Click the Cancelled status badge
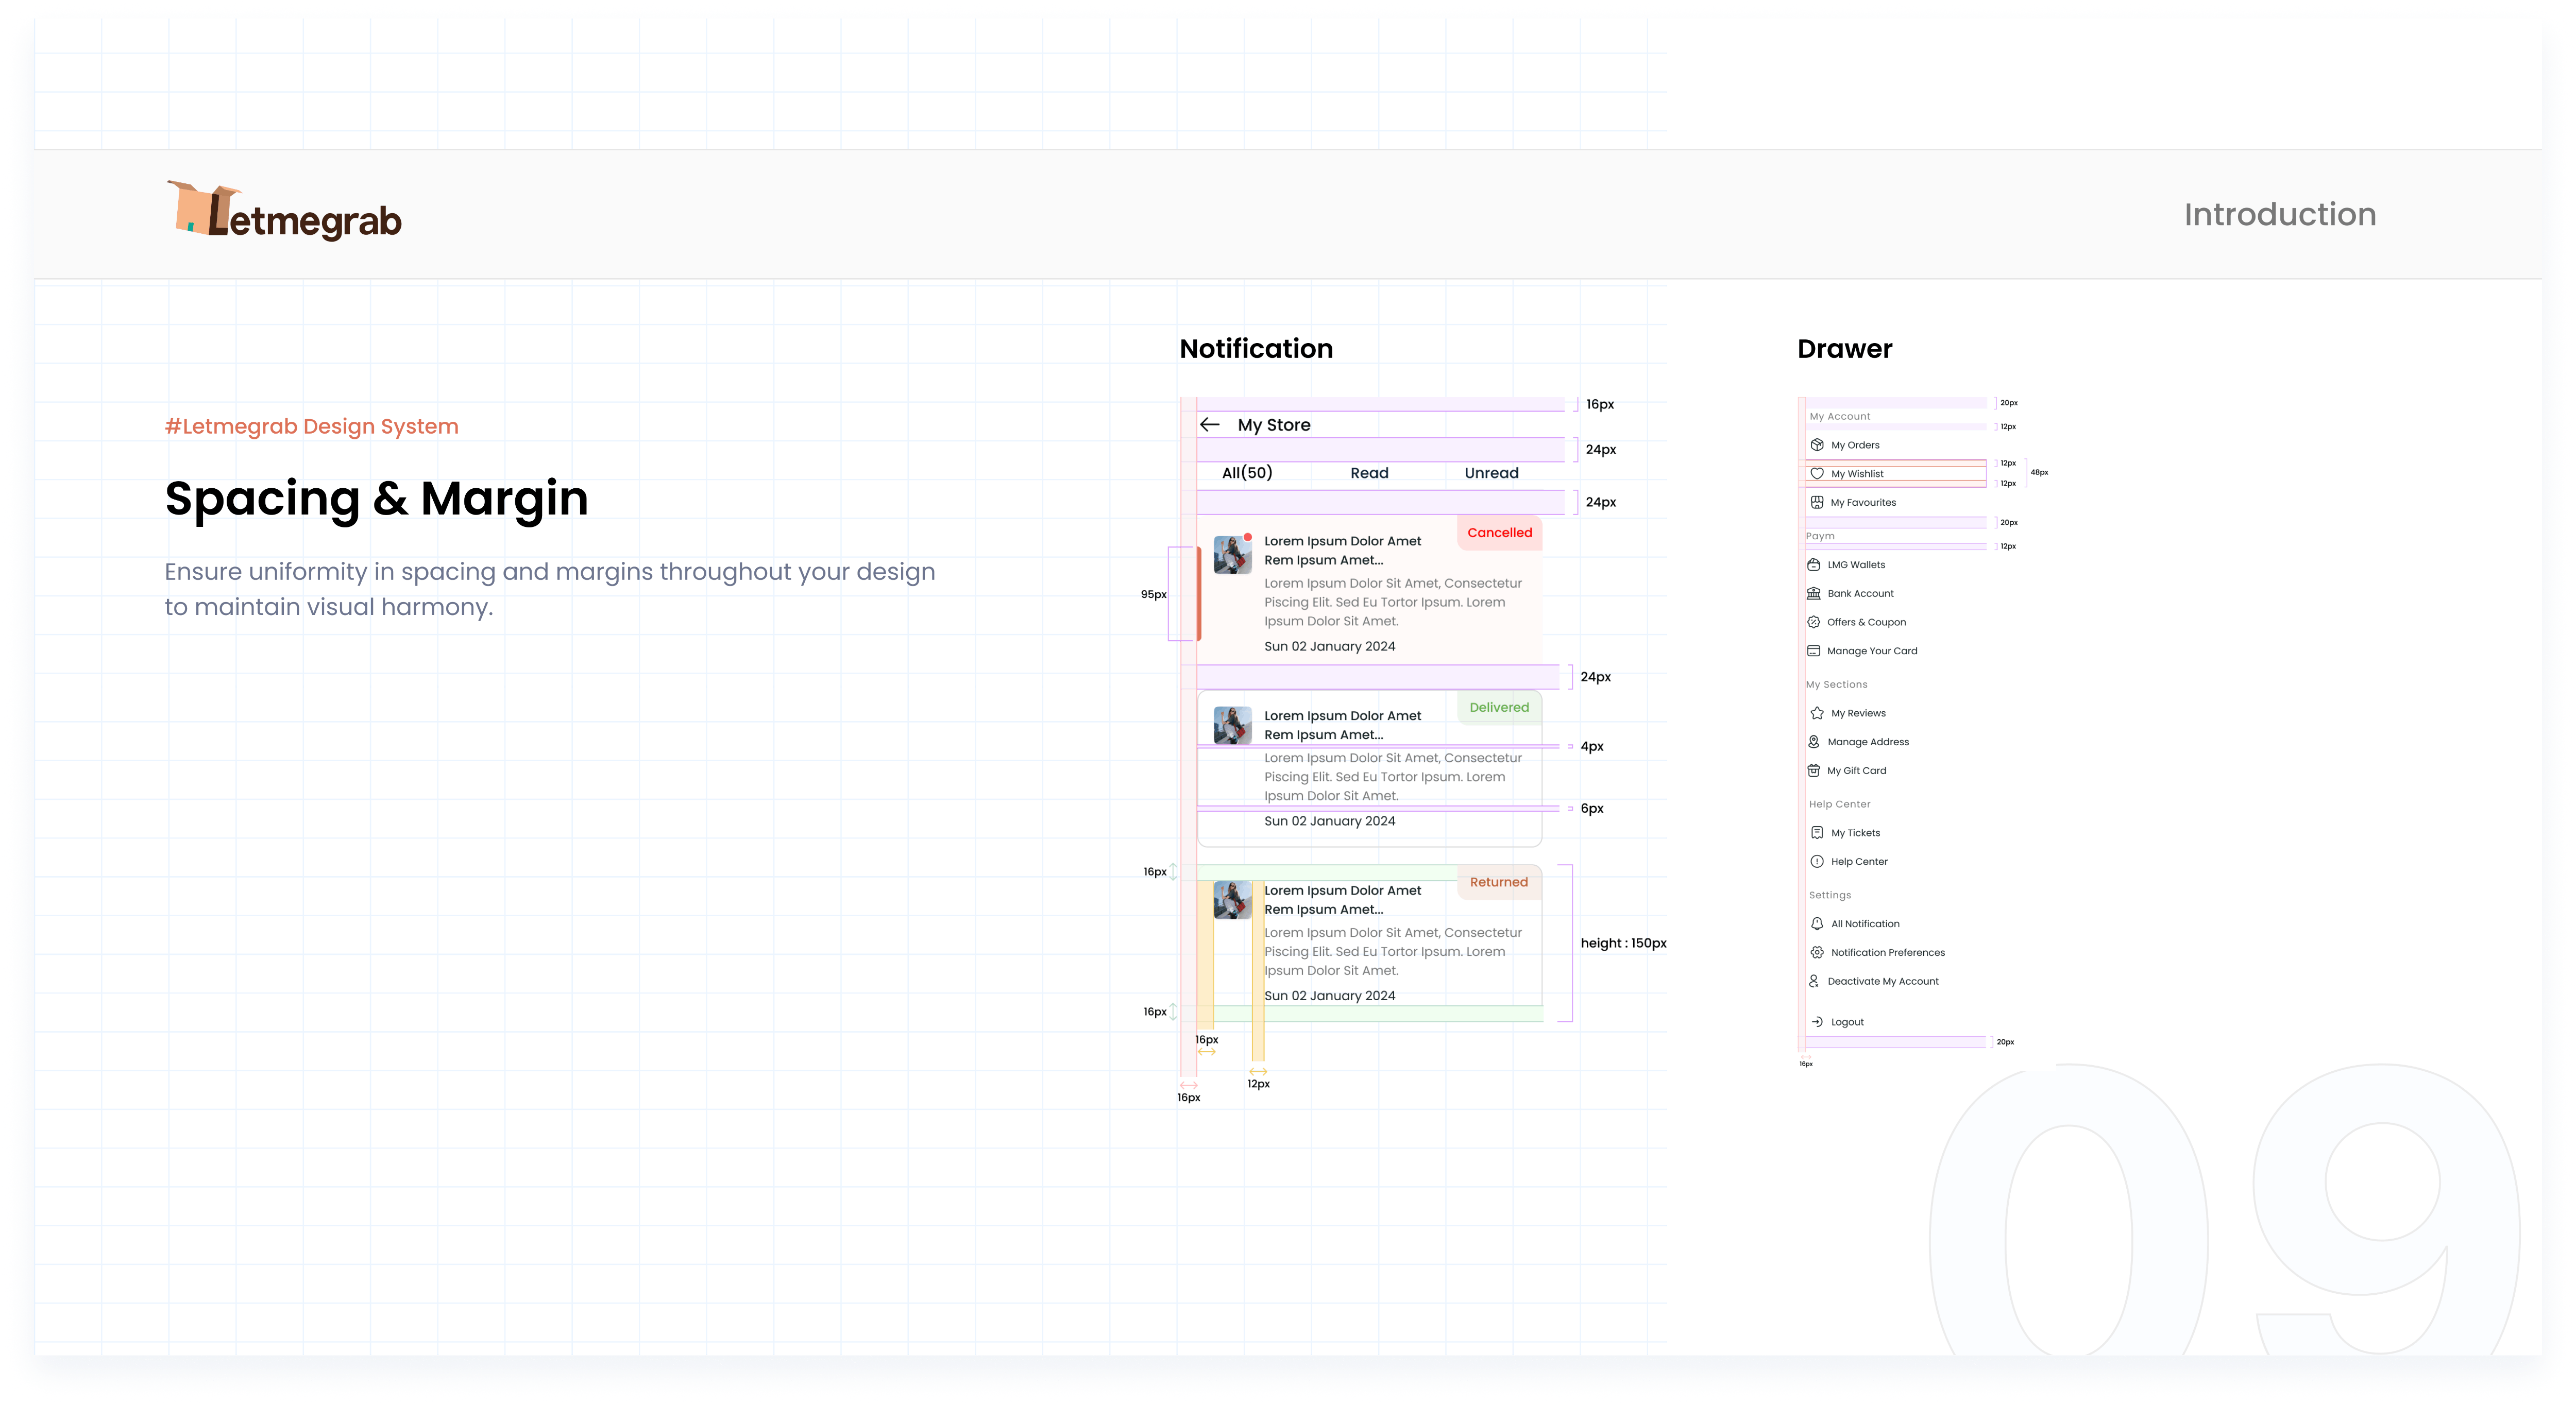 (1499, 533)
